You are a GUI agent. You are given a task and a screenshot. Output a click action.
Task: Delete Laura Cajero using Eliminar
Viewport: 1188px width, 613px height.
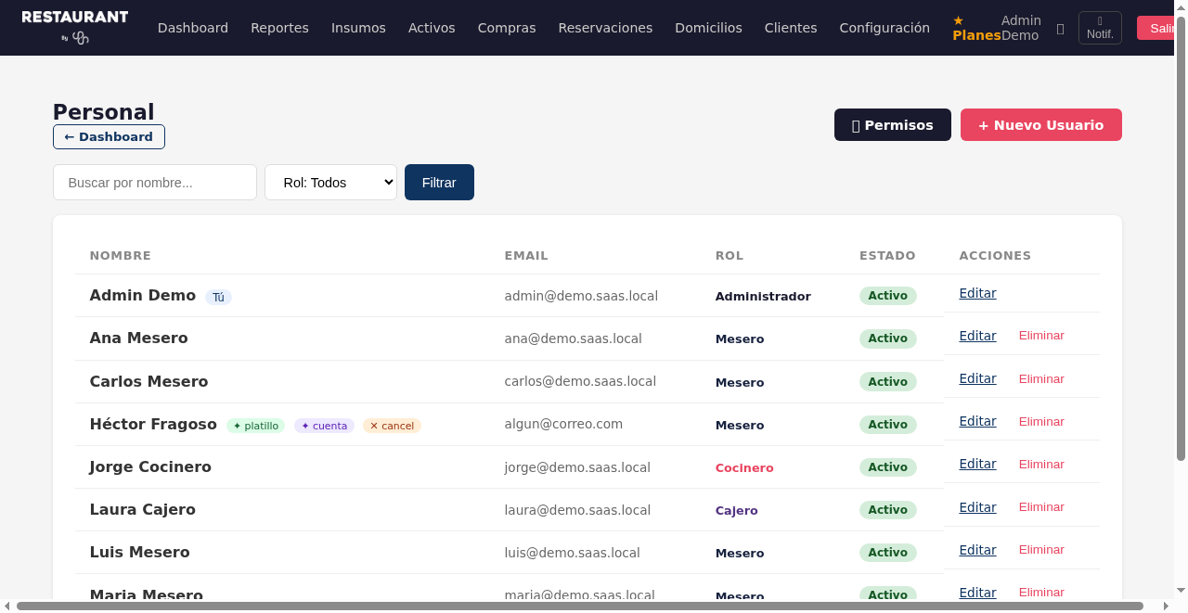tap(1040, 507)
